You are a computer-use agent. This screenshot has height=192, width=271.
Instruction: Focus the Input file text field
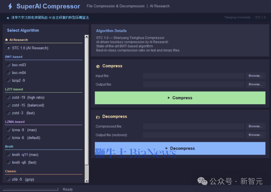[x=193, y=76]
